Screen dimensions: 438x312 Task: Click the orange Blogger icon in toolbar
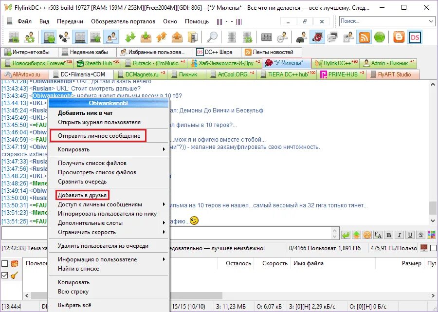399,37
